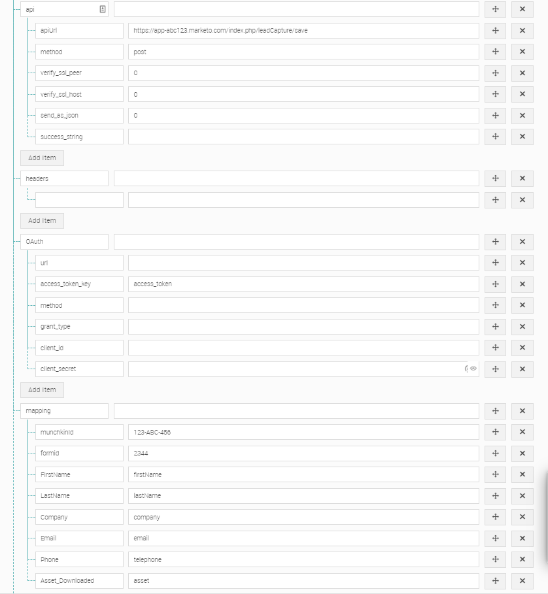Click the formid value field containing 2344
Image resolution: width=548 pixels, height=594 pixels.
(x=303, y=454)
